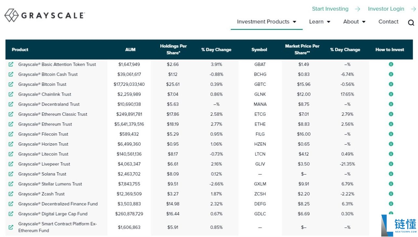Open Grayscale Zcash Trust product name link
Viewport: 418px width, 237px height.
coord(41,194)
